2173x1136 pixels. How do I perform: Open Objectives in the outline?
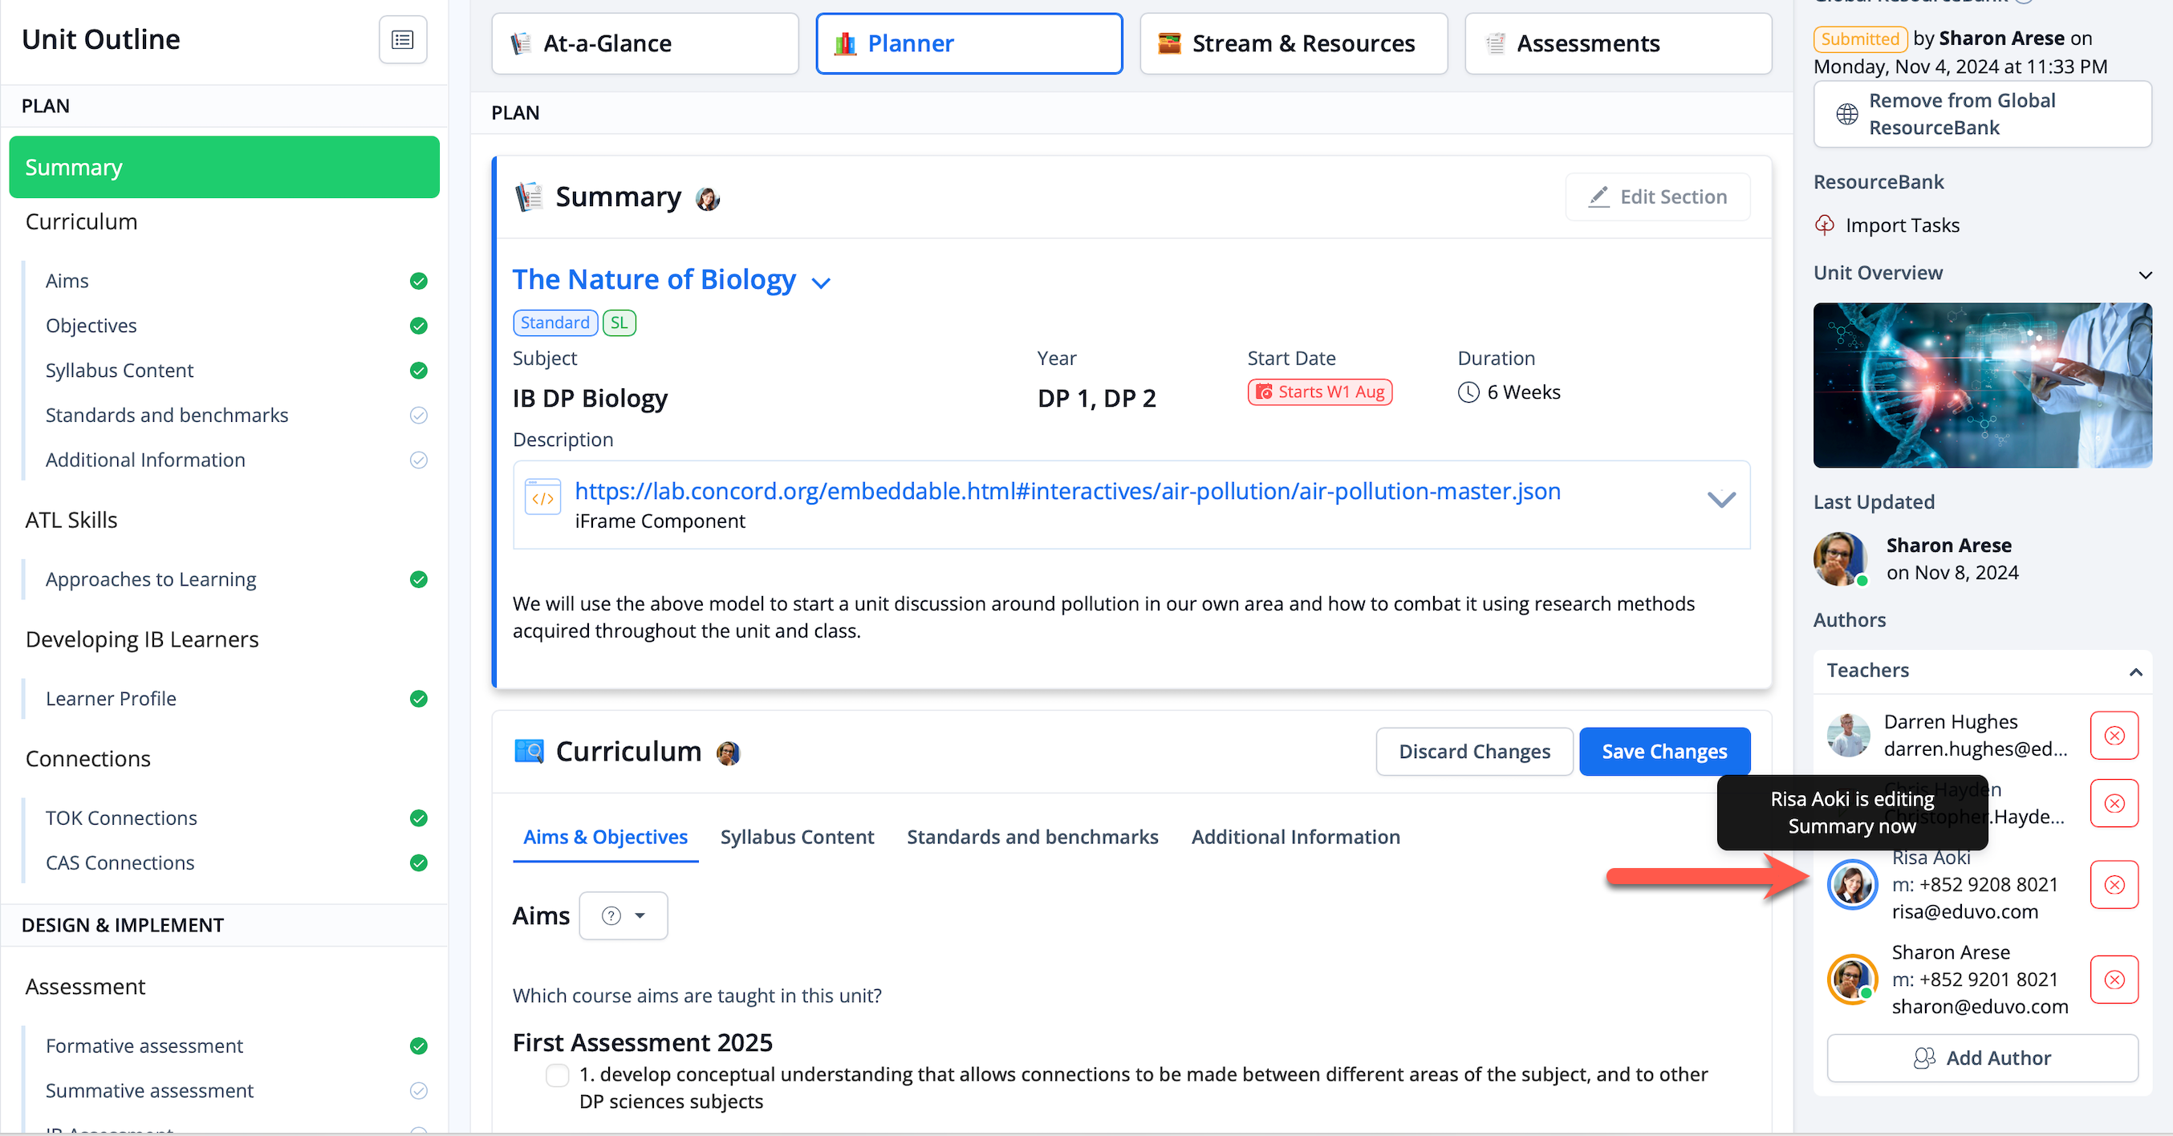pos(91,326)
